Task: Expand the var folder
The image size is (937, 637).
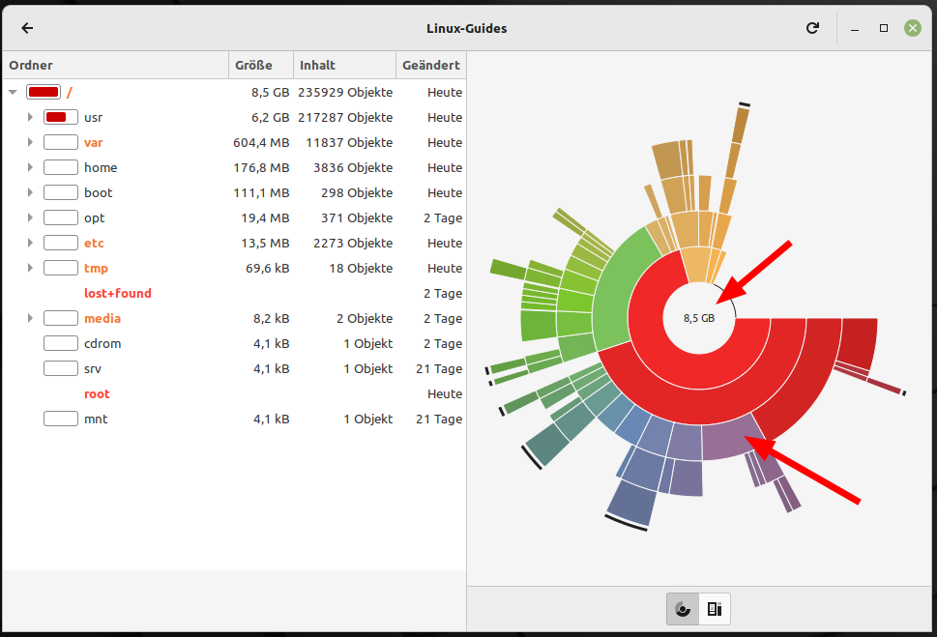Action: click(30, 142)
